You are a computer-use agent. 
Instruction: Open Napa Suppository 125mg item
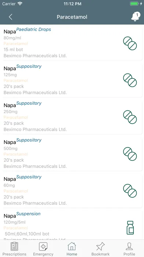tap(72, 80)
